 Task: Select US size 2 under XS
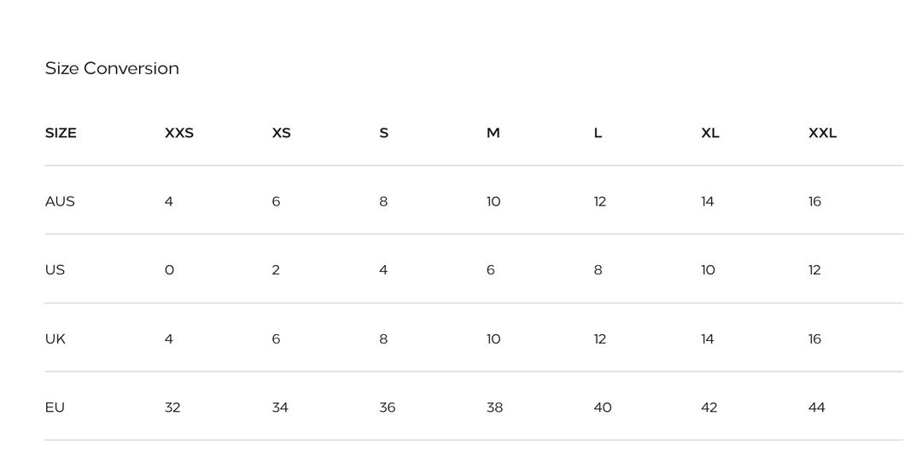tap(276, 270)
